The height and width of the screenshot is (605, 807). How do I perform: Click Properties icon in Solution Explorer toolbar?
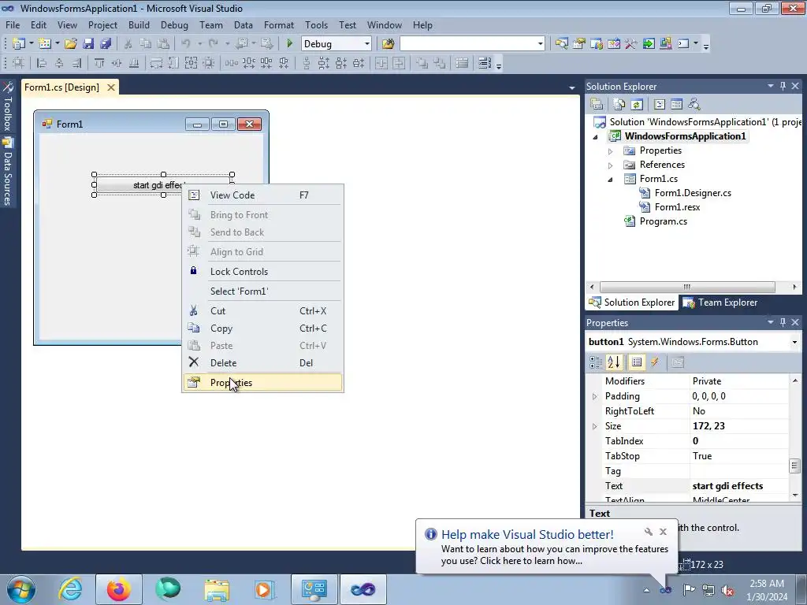(x=597, y=105)
